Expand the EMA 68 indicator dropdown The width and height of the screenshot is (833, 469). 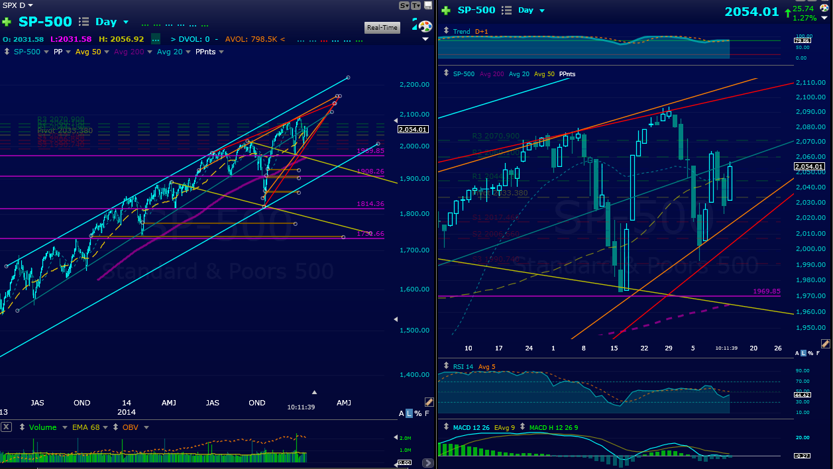pos(106,427)
